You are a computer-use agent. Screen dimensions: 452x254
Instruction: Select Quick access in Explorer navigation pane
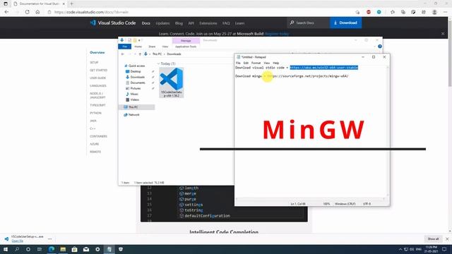tap(135, 66)
